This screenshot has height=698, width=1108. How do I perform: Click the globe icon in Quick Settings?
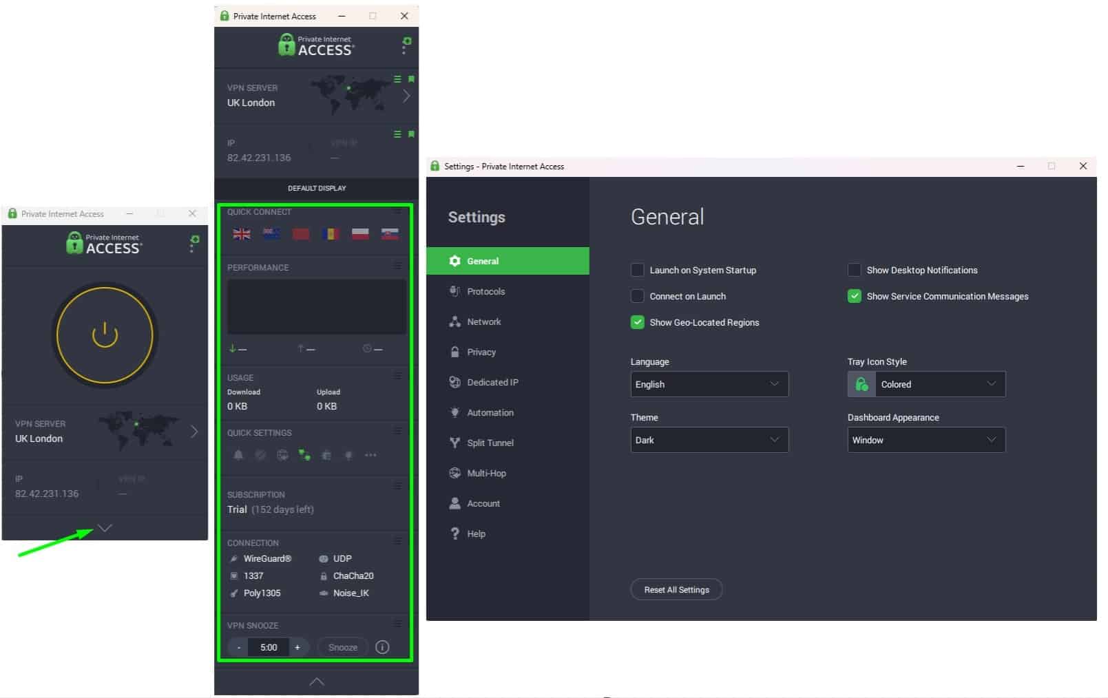[282, 455]
